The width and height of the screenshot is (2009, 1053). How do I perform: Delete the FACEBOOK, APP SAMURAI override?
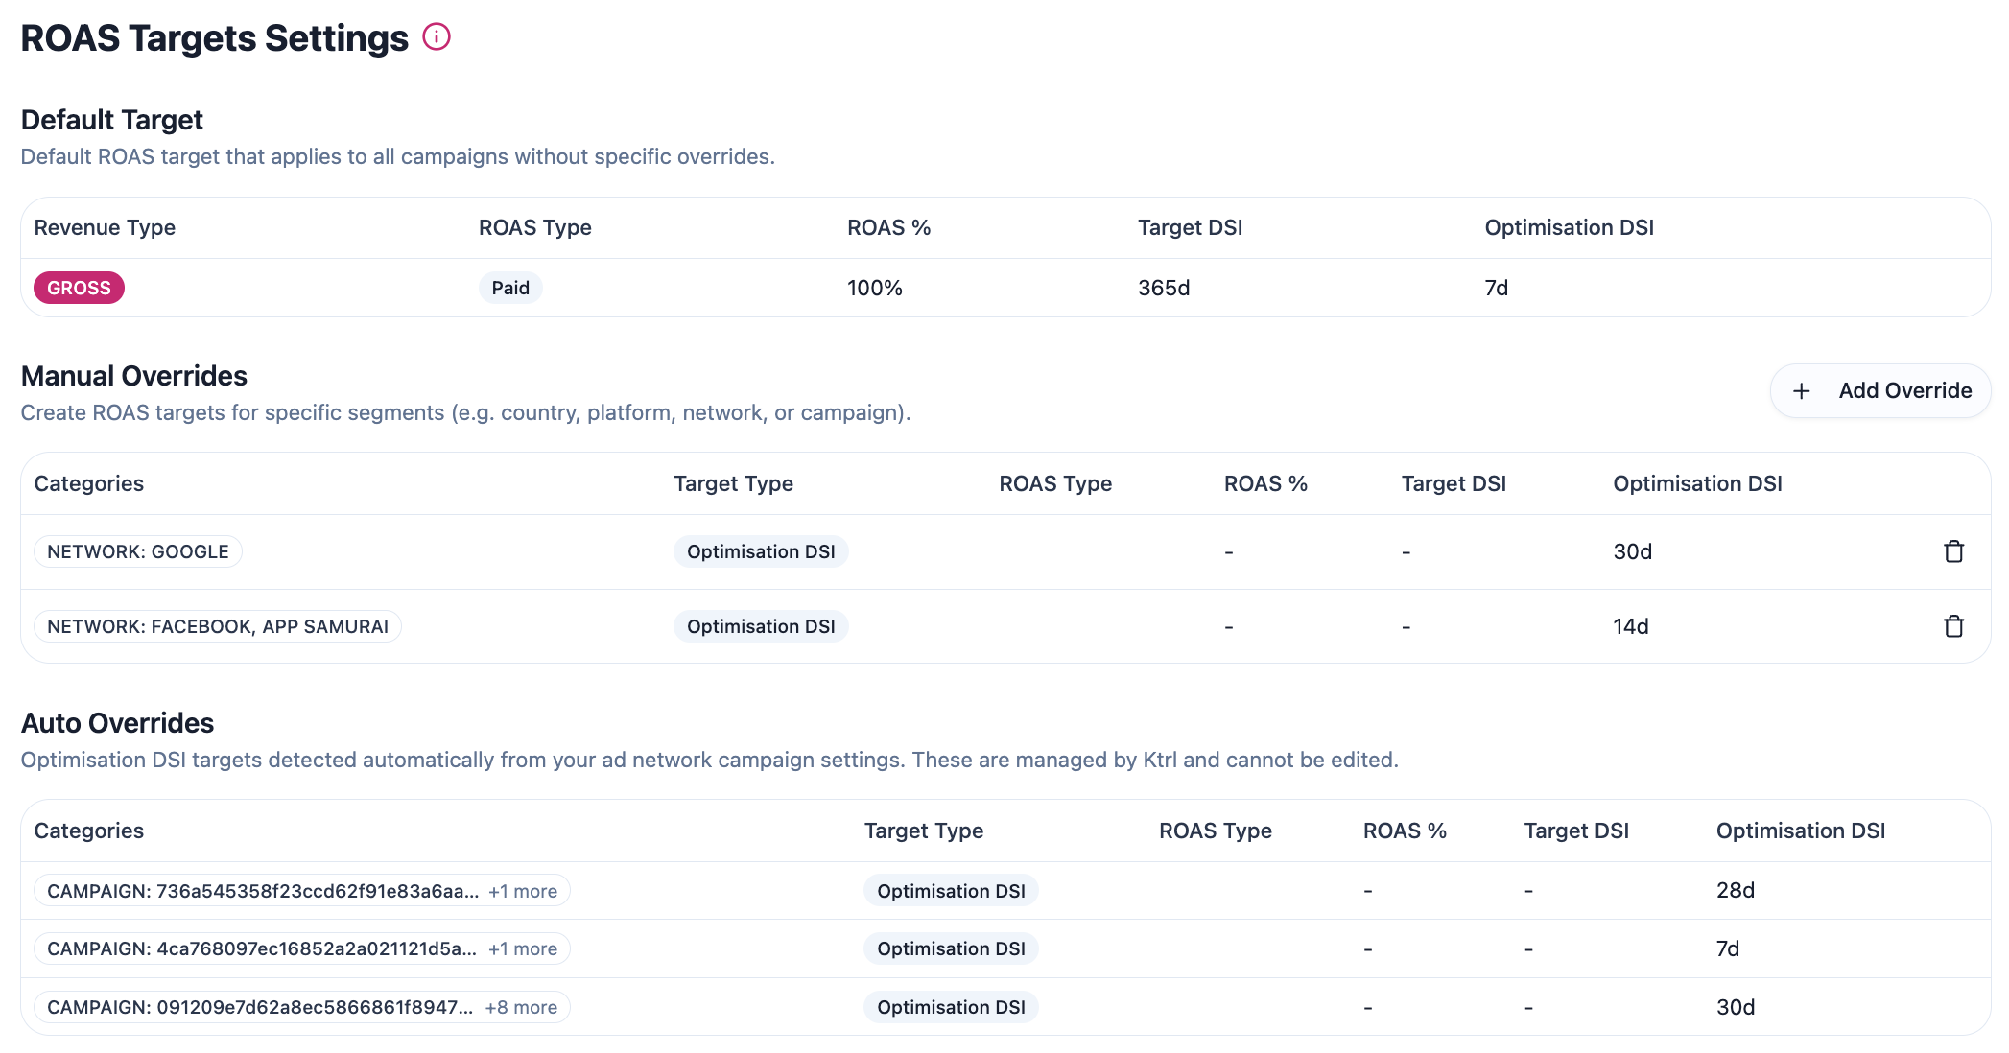pos(1953,626)
